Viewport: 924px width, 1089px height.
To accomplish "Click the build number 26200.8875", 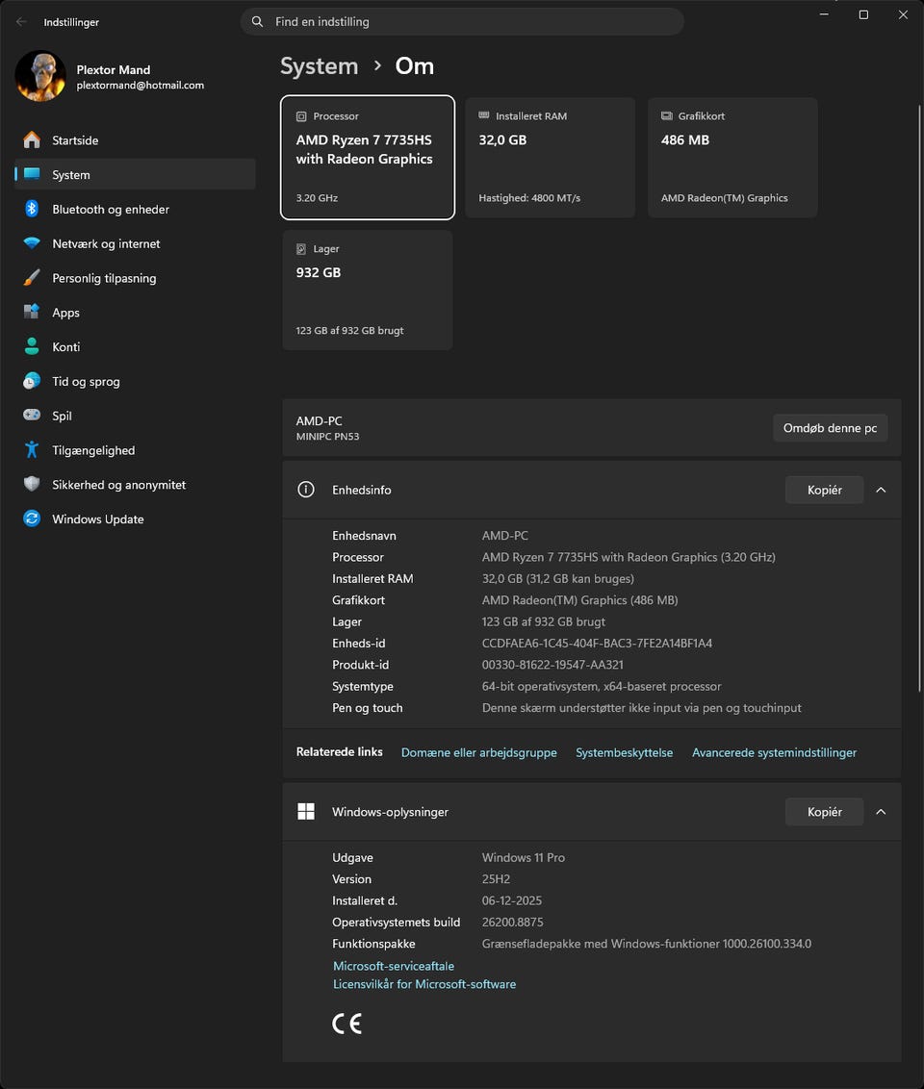I will 513,922.
